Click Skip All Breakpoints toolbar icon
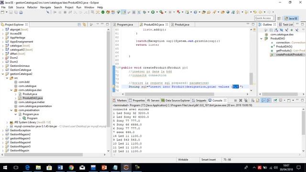The height and width of the screenshot is (172, 306). (x=48, y=12)
